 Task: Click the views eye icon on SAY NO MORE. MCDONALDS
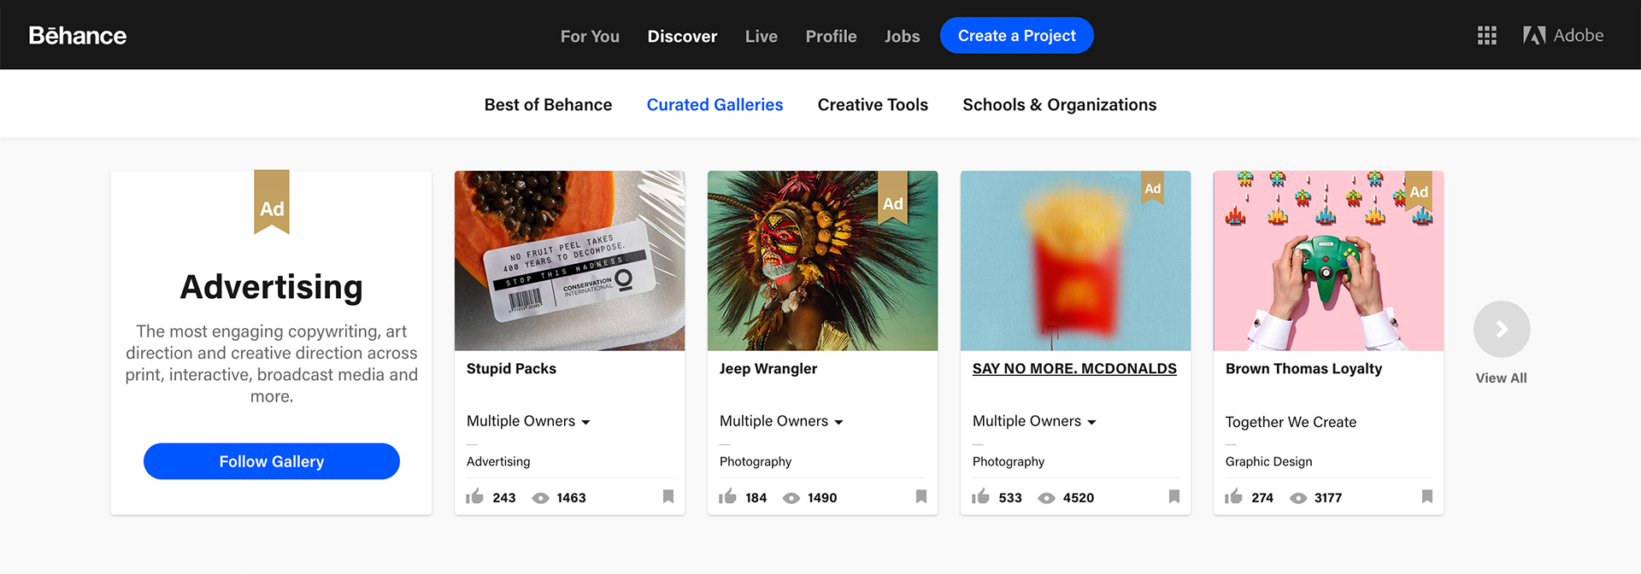[x=1047, y=498]
